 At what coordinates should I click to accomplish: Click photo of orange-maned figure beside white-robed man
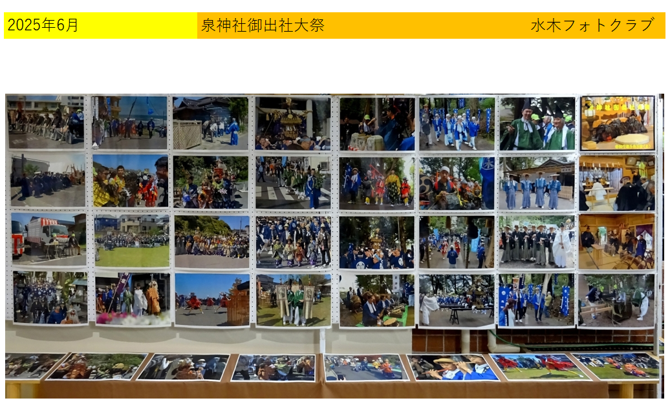[133, 300]
